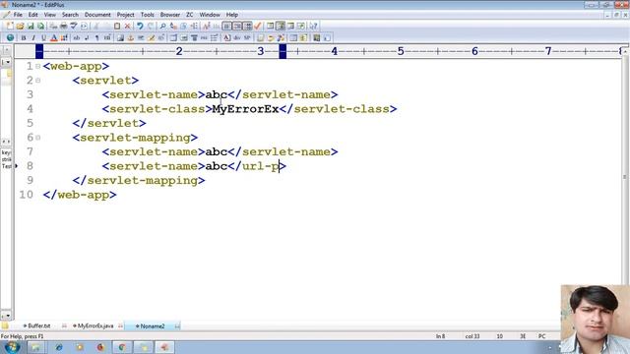The image size is (630, 354).
Task: Click the Print toolbar icon
Action: (x=63, y=27)
